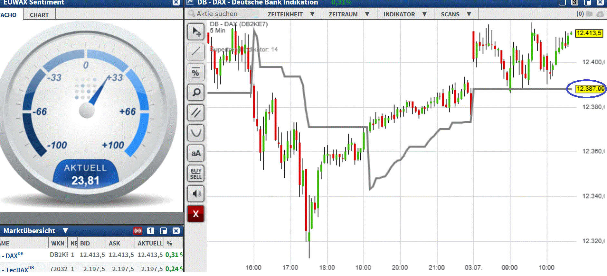This screenshot has height=276, width=607.
Task: Toggle live streaming icon in Marktübersicht
Action: point(138,231)
